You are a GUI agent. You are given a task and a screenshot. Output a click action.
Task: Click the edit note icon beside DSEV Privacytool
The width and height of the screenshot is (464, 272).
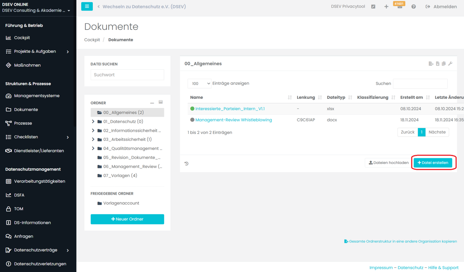(x=373, y=7)
